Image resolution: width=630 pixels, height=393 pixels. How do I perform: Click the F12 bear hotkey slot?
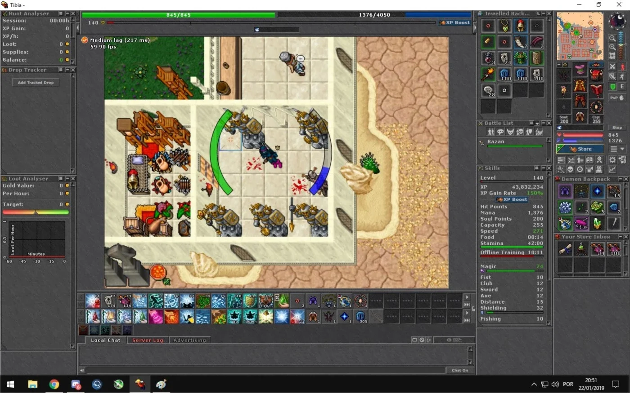pyautogui.click(x=265, y=301)
